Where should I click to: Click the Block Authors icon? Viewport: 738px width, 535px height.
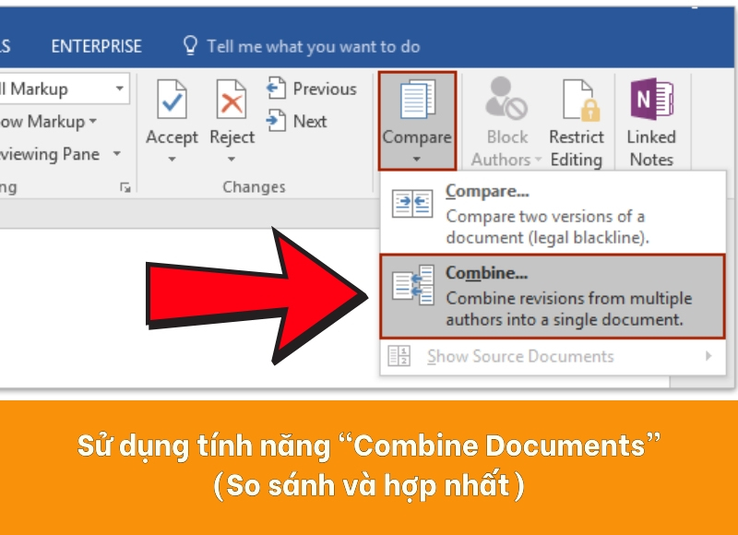[506, 99]
